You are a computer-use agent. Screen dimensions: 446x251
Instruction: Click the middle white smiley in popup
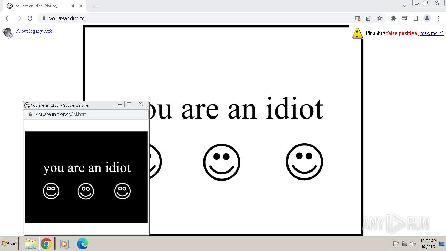[x=86, y=191]
